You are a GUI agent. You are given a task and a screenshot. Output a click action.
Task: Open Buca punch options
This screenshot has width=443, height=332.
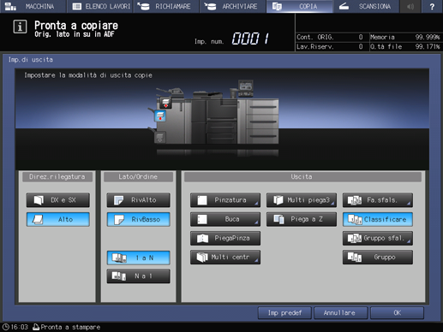pos(225,219)
